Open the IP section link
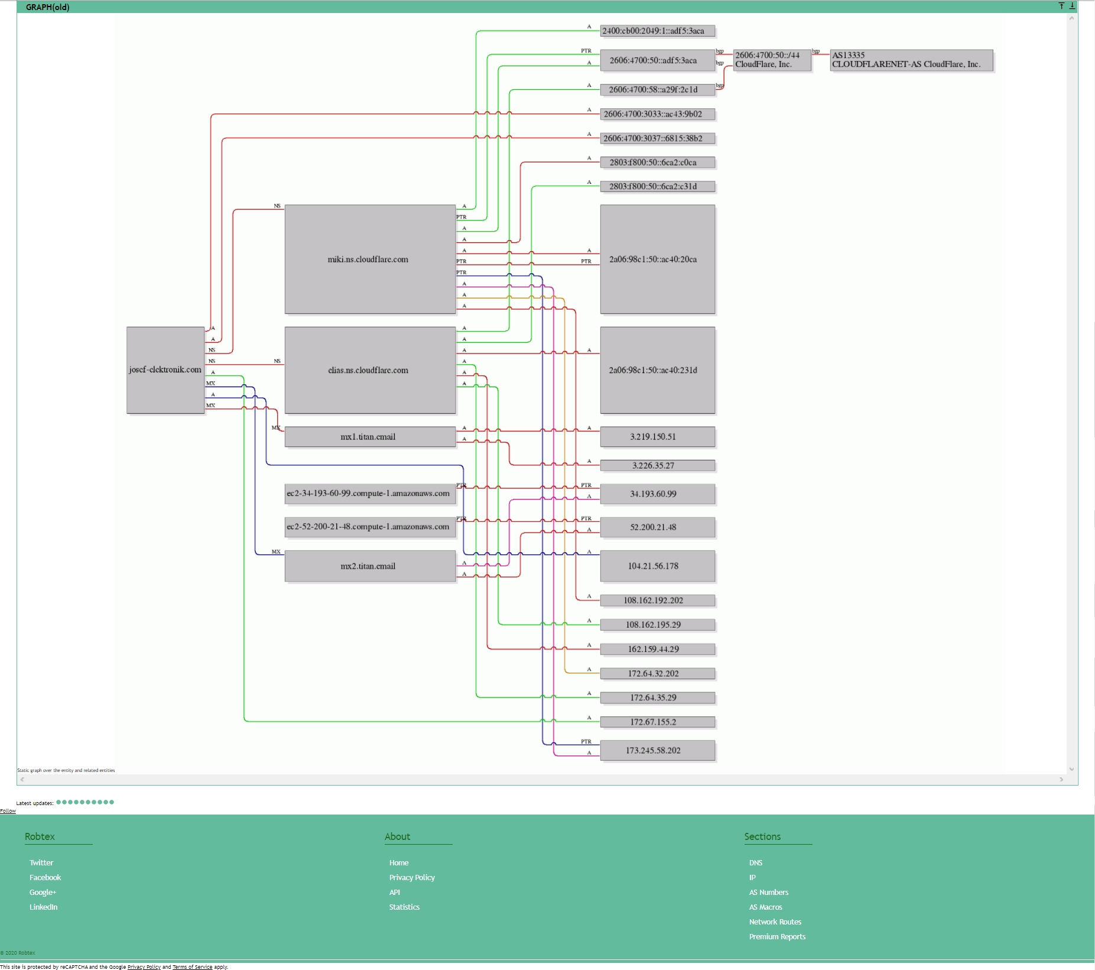 (x=752, y=878)
